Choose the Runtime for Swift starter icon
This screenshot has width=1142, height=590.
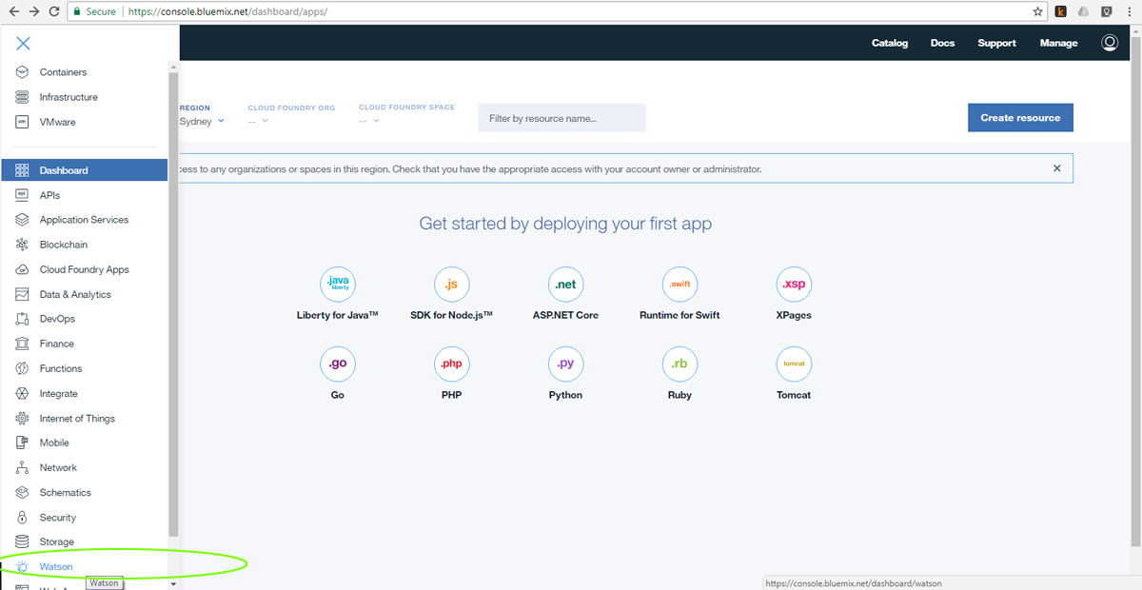point(679,284)
